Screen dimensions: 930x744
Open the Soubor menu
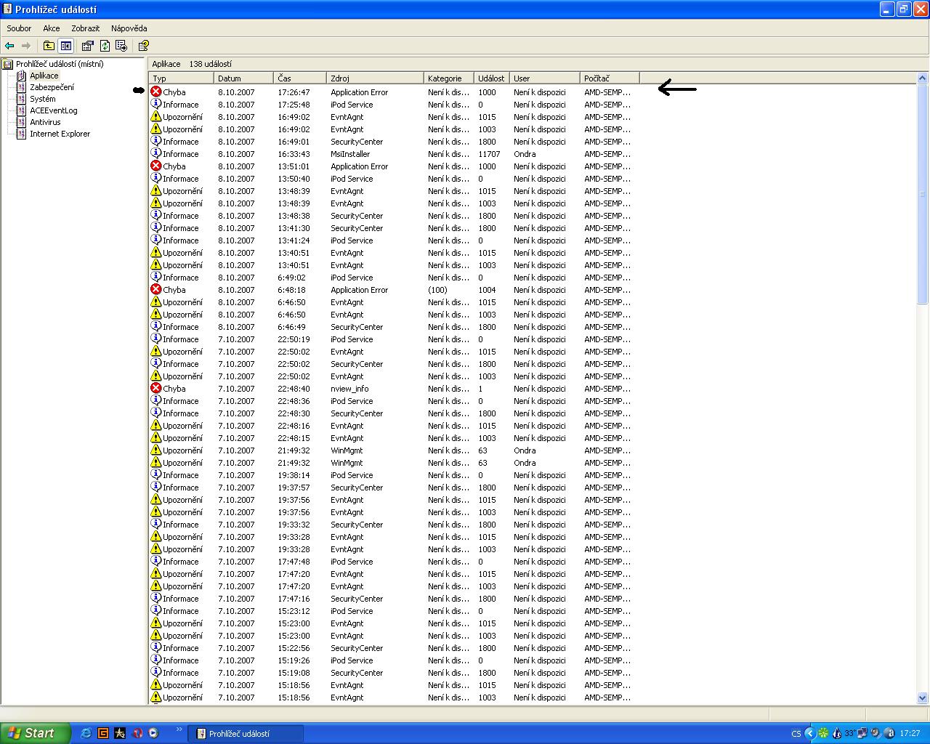19,28
